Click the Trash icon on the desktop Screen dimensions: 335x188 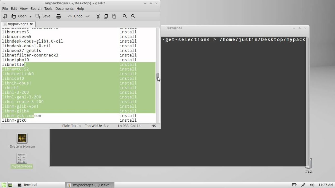[x=309, y=165]
